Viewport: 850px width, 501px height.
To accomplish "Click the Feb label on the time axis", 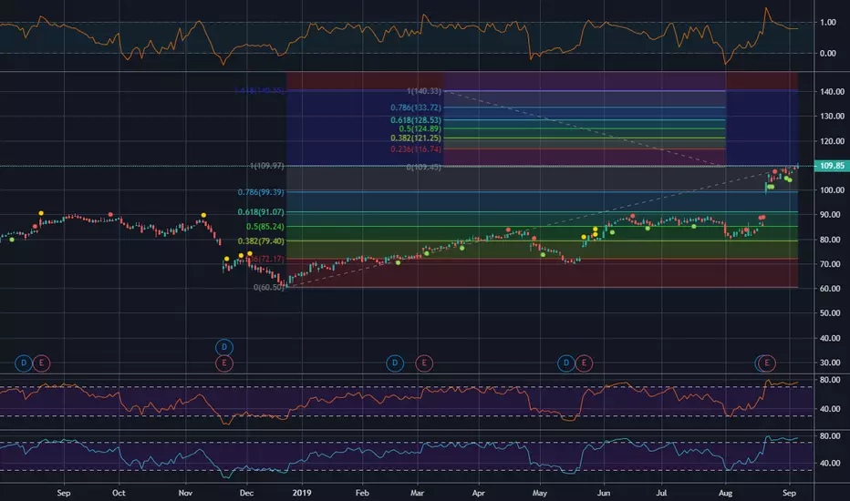I will (x=362, y=493).
